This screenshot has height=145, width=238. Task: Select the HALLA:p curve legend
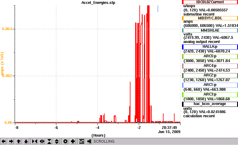tap(210, 47)
